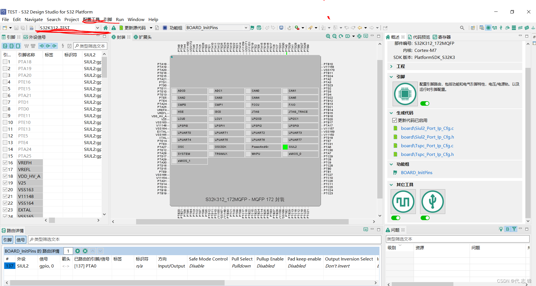Collapse the 其它工具 section
The height and width of the screenshot is (286, 536).
click(x=391, y=185)
